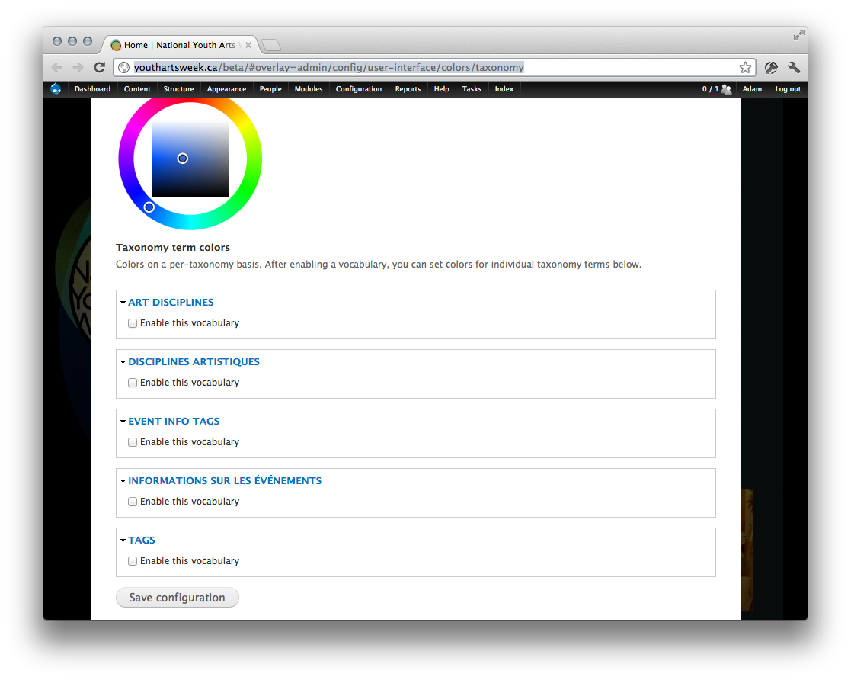
Task: Enter fullscreen with the window expand arrows
Action: 798,35
